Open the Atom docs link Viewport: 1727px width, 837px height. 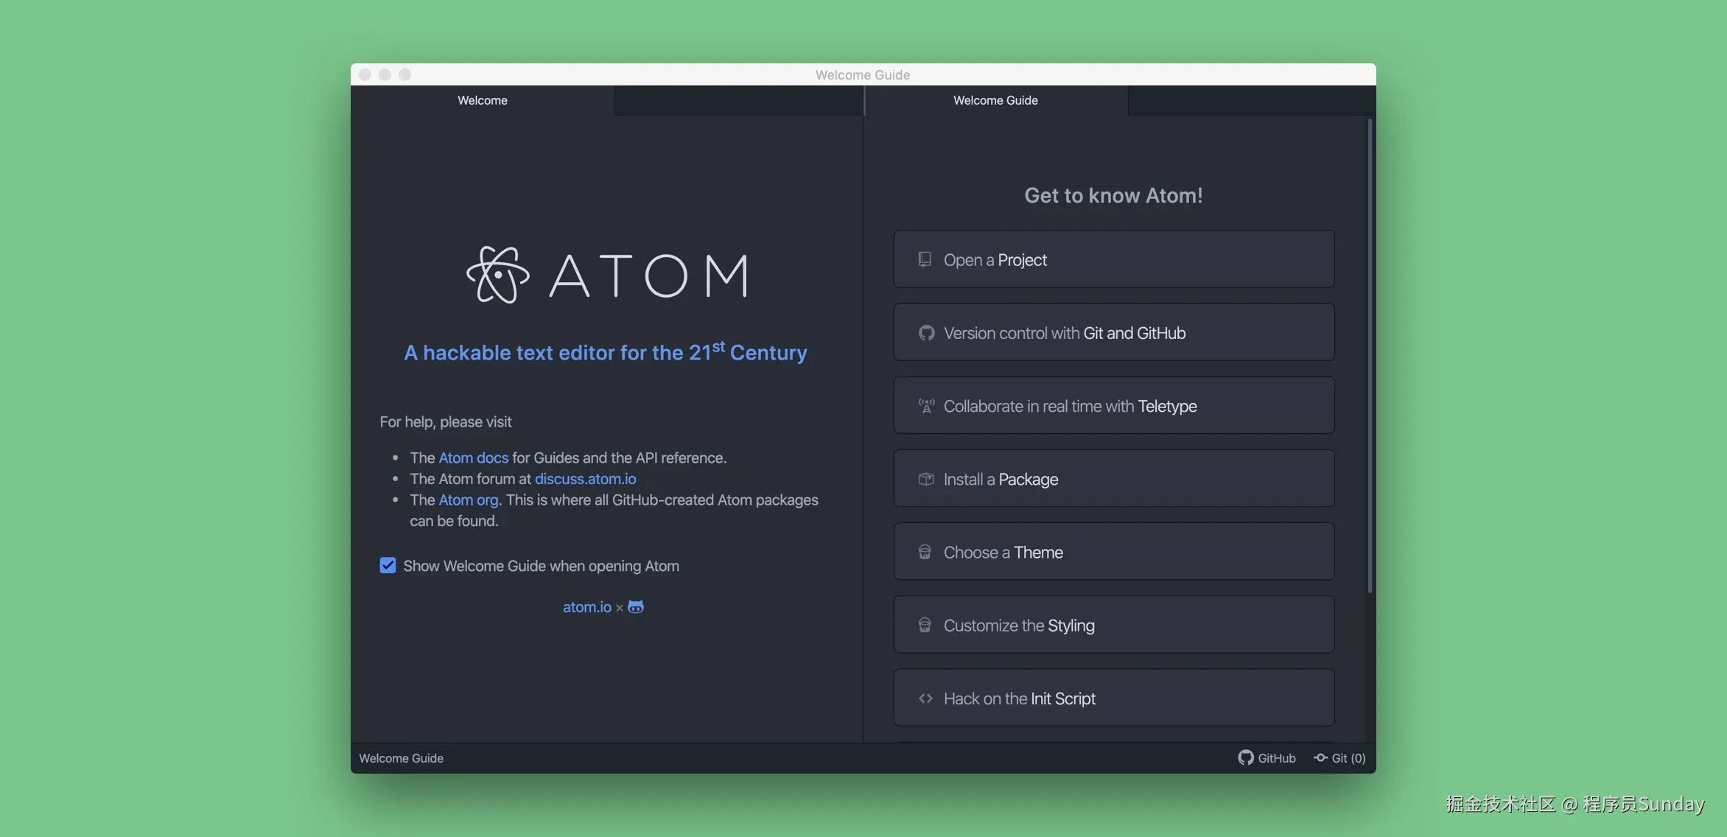coord(473,458)
